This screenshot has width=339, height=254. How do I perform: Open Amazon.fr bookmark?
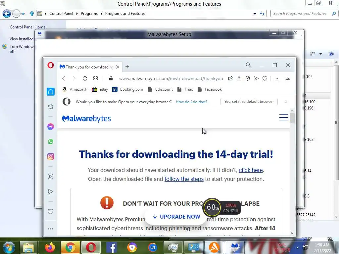tap(75, 89)
